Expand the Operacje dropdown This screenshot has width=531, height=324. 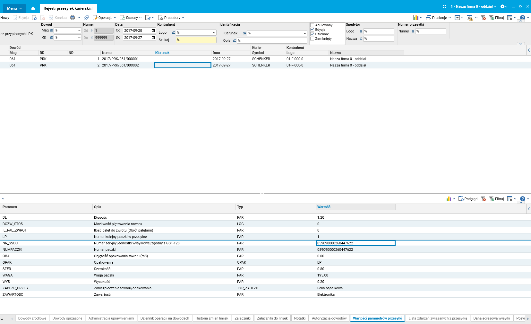[105, 18]
